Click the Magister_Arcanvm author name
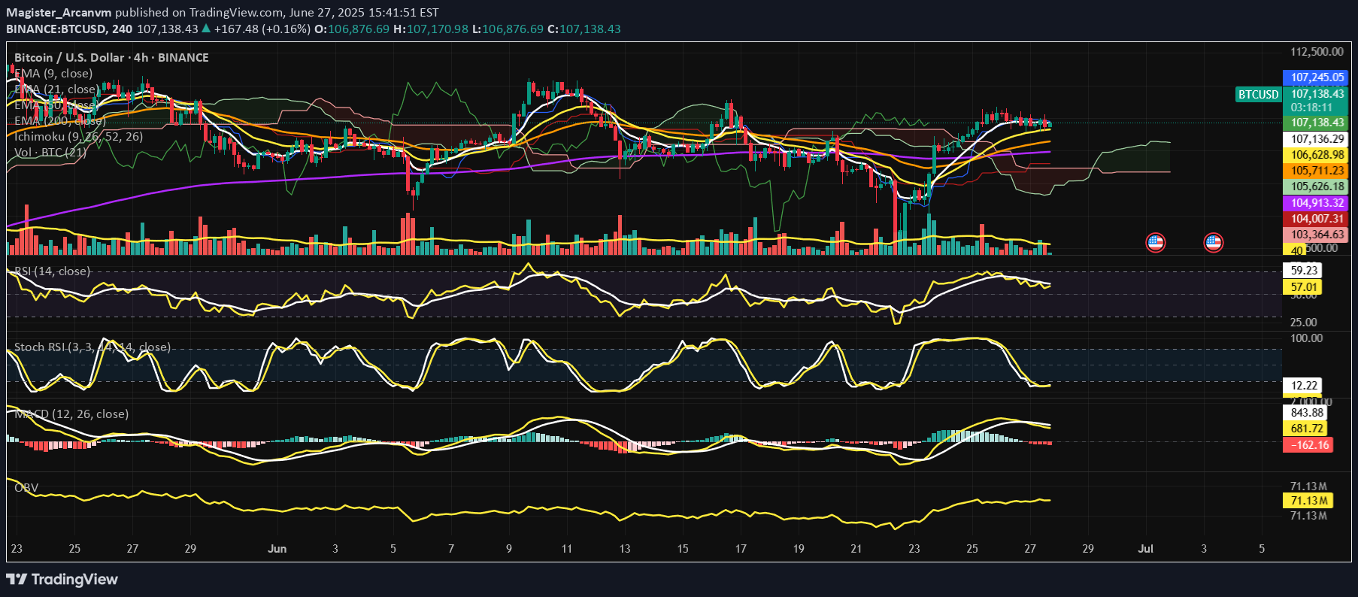Viewport: 1358px width, 597px height. (59, 12)
